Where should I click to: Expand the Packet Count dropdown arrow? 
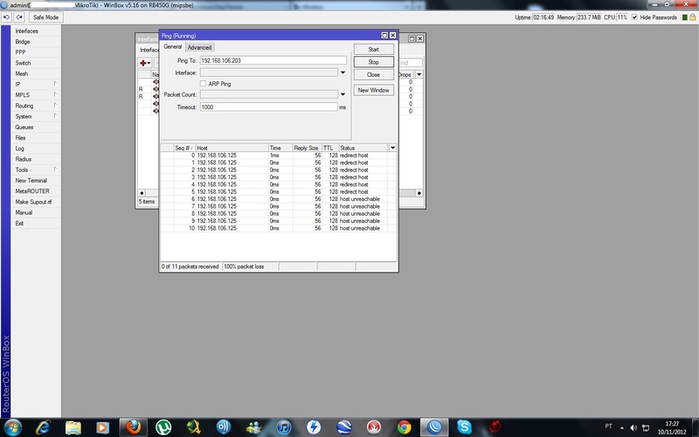tap(343, 94)
